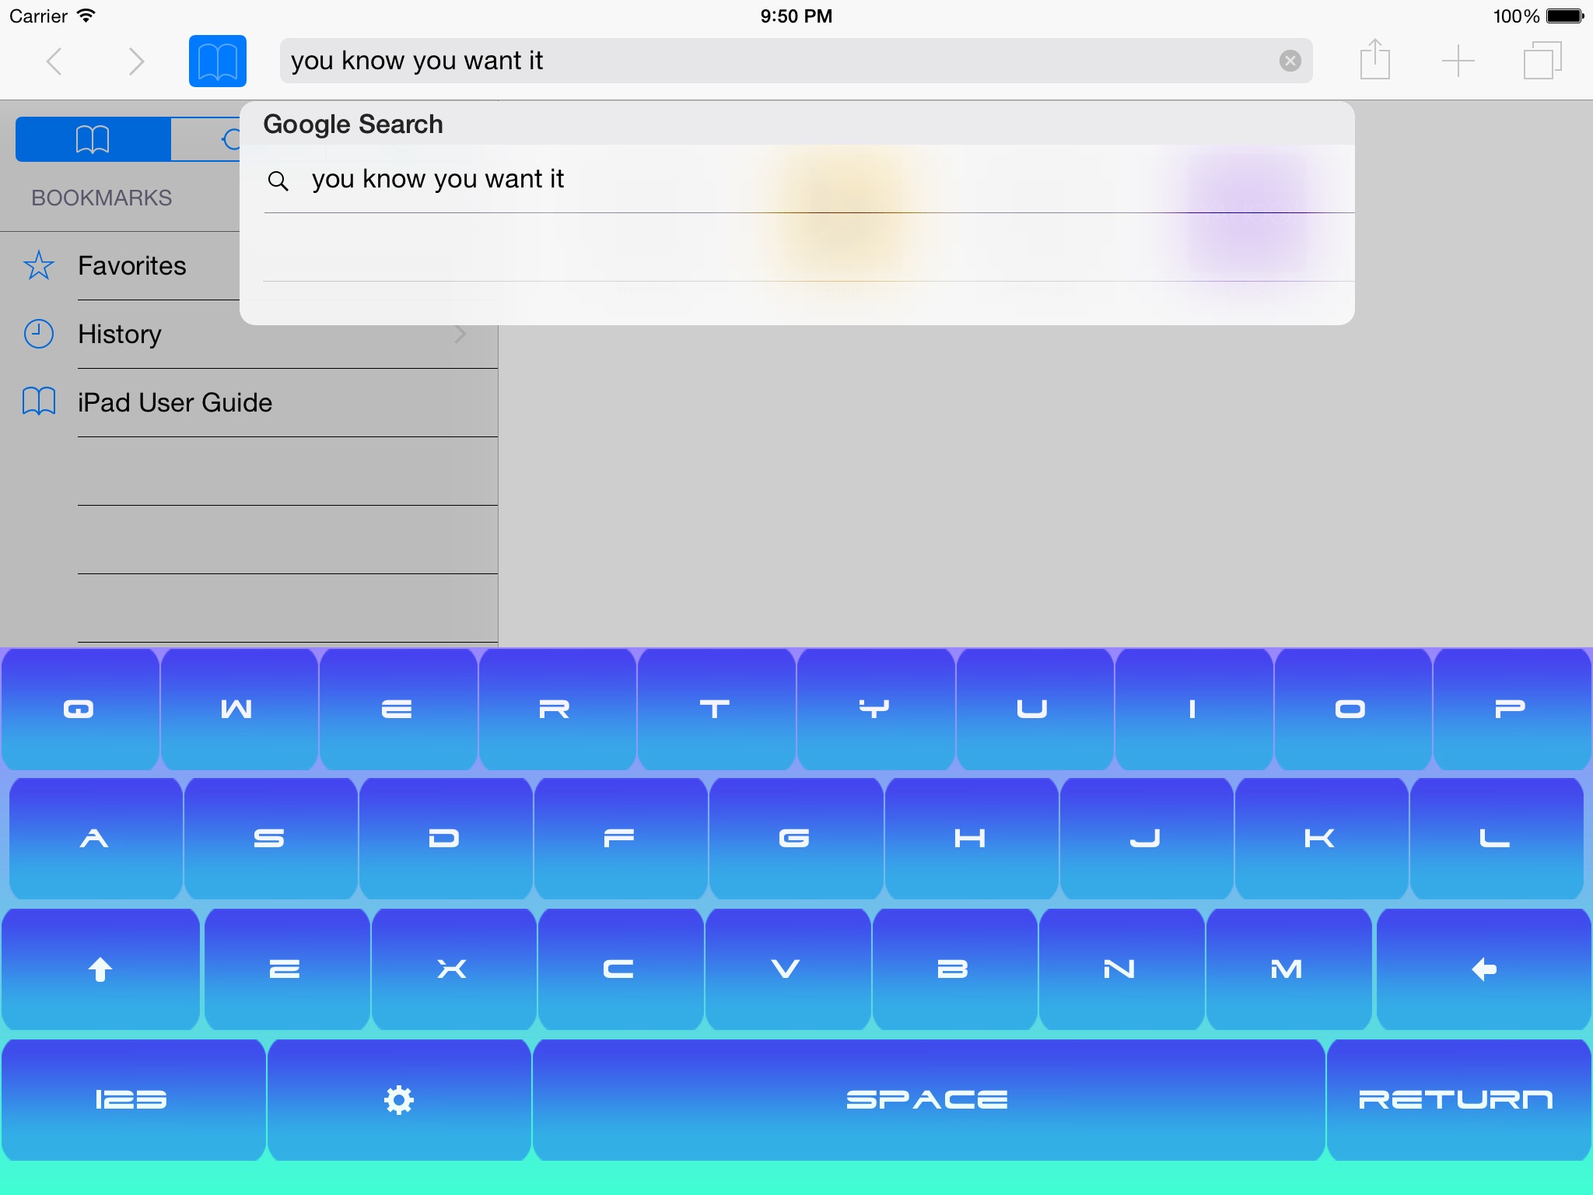Clear the address bar text
1593x1195 pixels.
point(1290,61)
